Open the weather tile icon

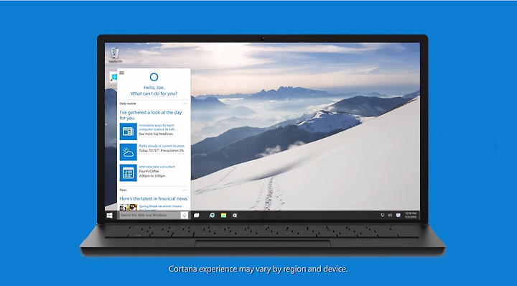[x=129, y=152]
